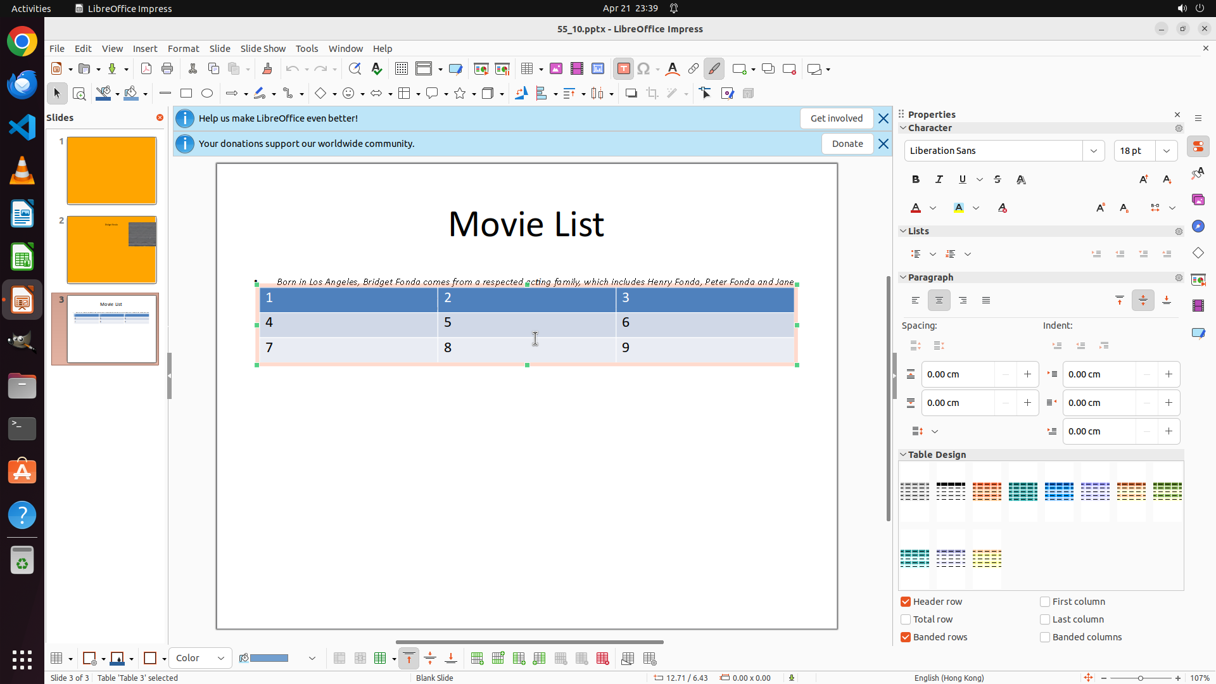1216x684 pixels.
Task: Enable the First column checkbox
Action: point(1045,602)
